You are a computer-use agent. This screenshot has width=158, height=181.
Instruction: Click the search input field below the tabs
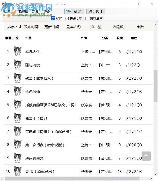point(27,19)
